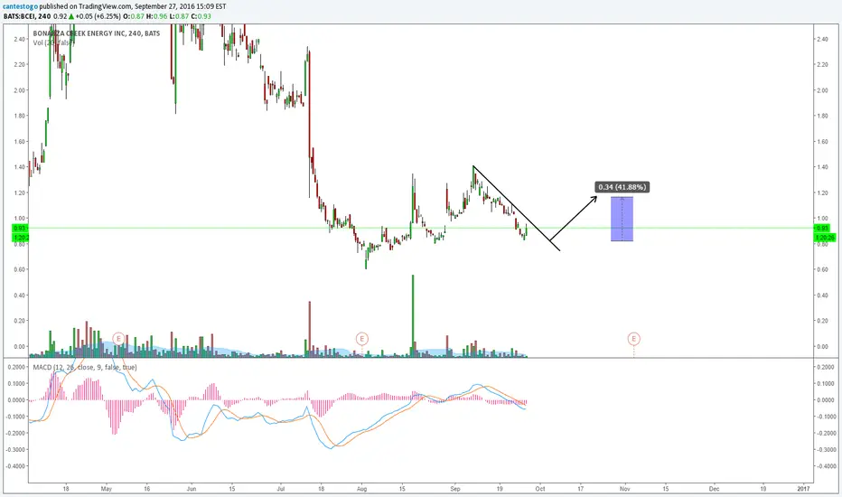Click the open value 'O:0.87'

pyautogui.click(x=134, y=16)
